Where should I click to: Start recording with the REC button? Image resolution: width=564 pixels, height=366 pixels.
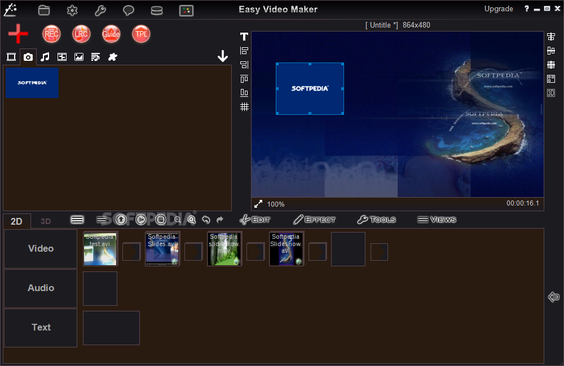coord(51,34)
